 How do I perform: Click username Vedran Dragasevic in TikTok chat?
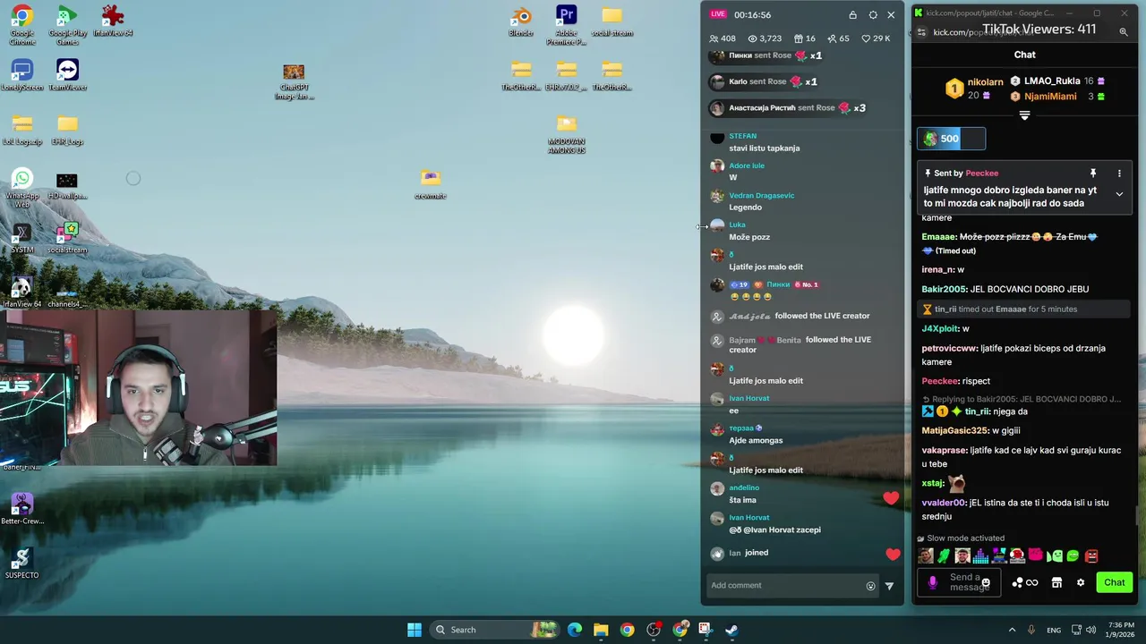pos(761,195)
